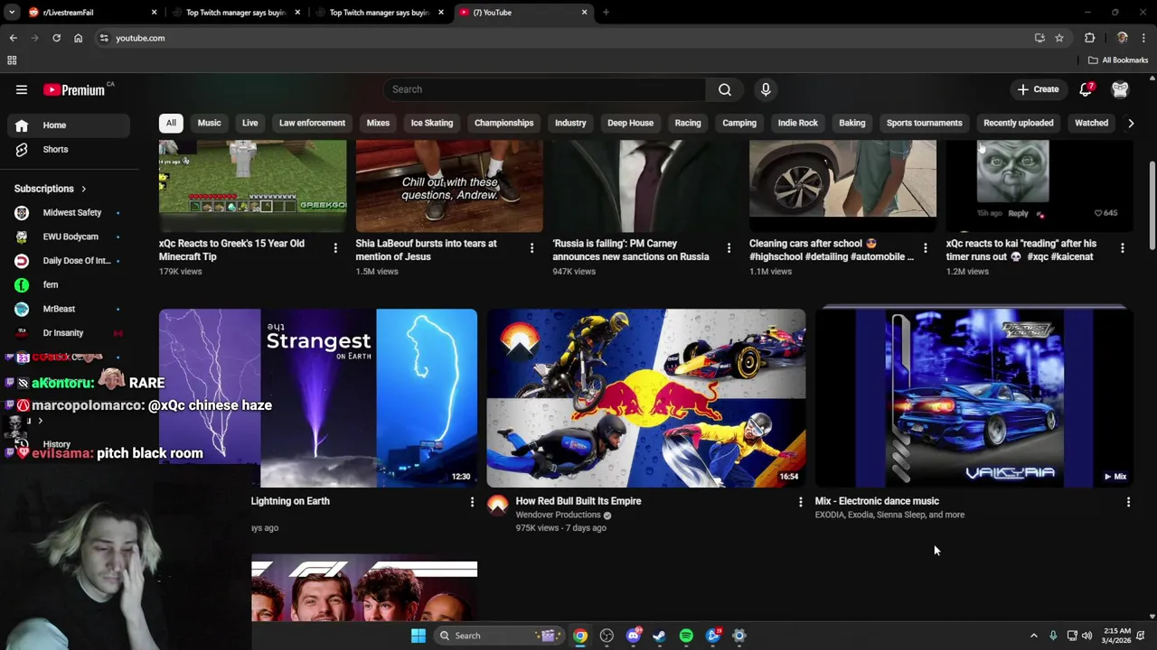Select the Live filter chip
The height and width of the screenshot is (650, 1157).
(249, 123)
